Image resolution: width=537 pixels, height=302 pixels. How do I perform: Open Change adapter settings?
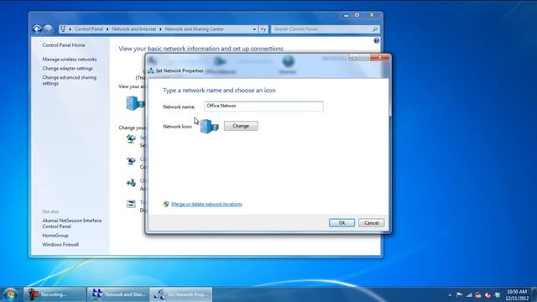click(67, 69)
